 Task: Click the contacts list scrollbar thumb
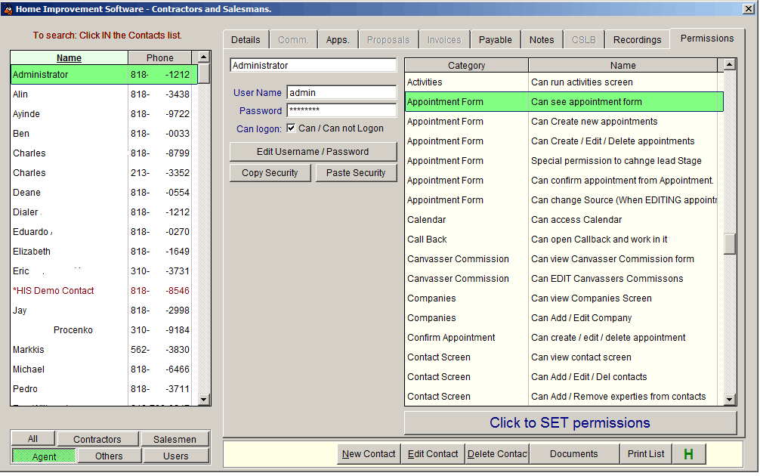(x=203, y=74)
